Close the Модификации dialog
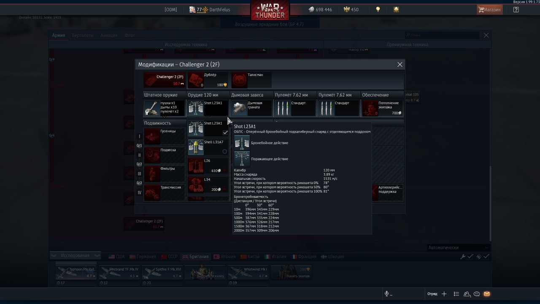The image size is (540, 304). pyautogui.click(x=400, y=65)
